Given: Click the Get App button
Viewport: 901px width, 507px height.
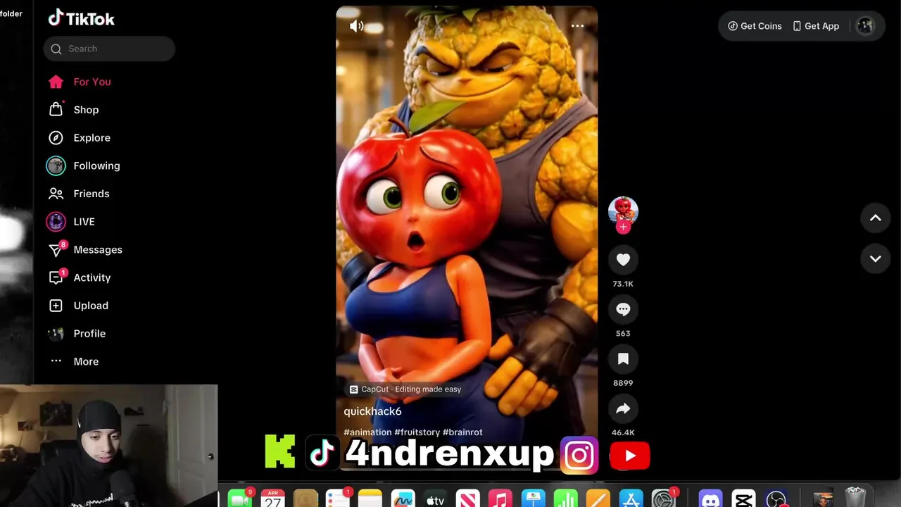Looking at the screenshot, I should [816, 26].
